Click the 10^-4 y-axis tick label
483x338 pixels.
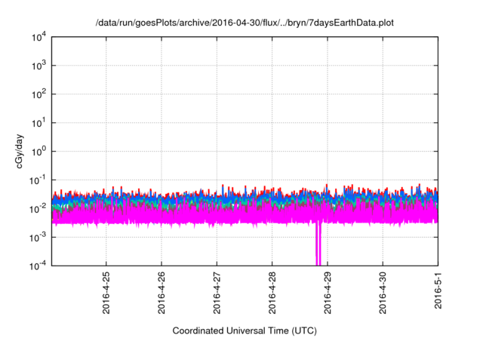(38, 266)
